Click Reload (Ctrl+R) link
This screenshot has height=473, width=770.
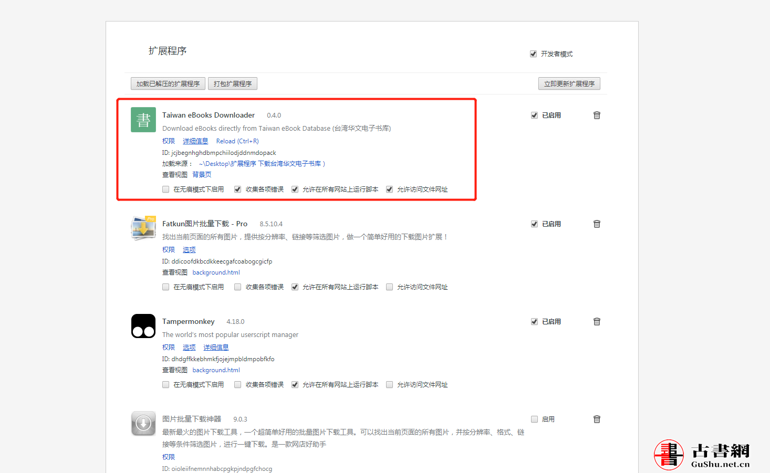click(x=237, y=141)
